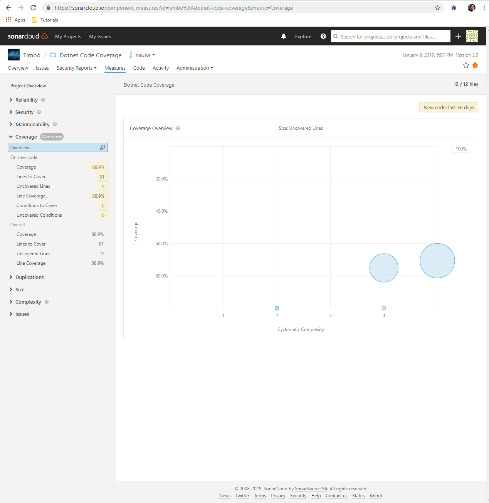This screenshot has height=503, width=489.
Task: Open the Tutorials bookmark folder
Action: (45, 20)
